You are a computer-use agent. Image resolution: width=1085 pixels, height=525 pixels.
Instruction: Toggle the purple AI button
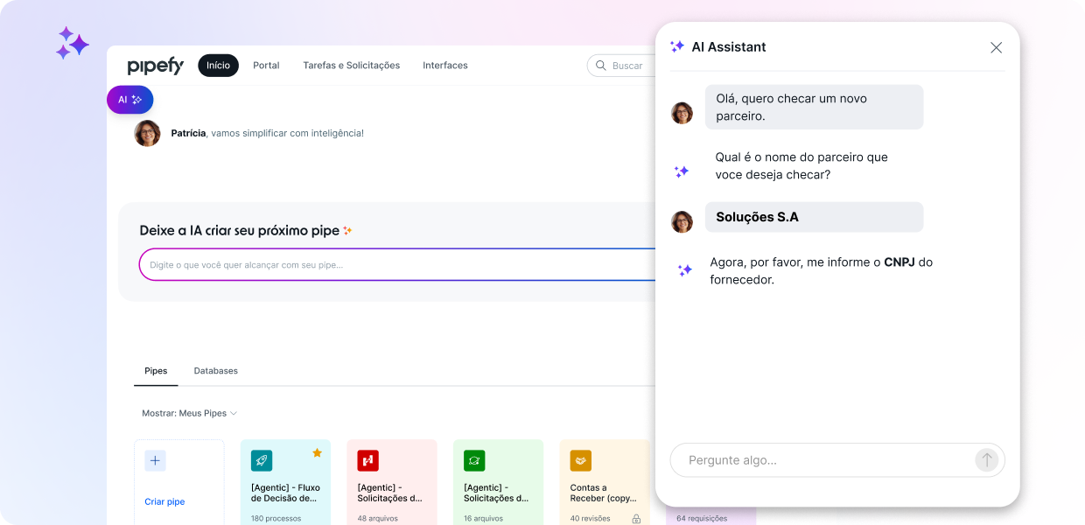pos(129,100)
